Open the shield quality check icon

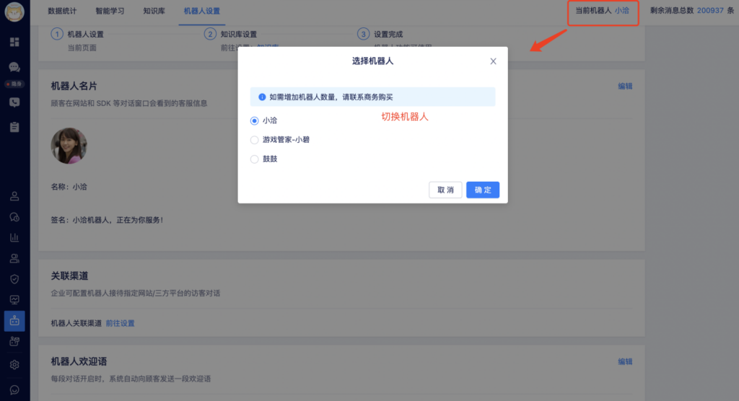(14, 279)
